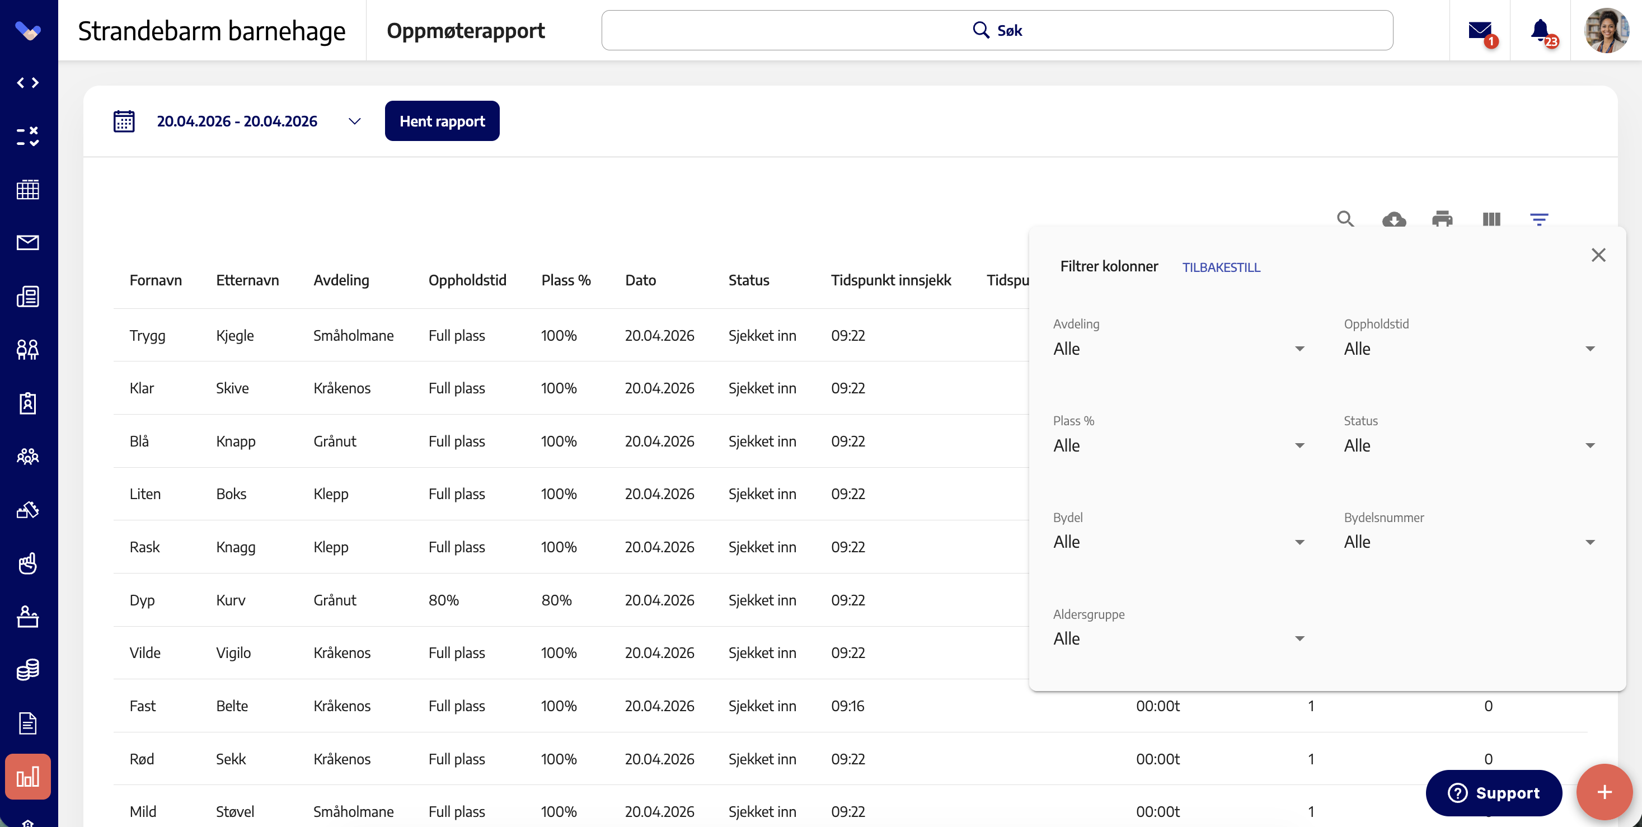This screenshot has width=1642, height=827.
Task: Open notifications bell with 23 badge
Action: [1541, 31]
